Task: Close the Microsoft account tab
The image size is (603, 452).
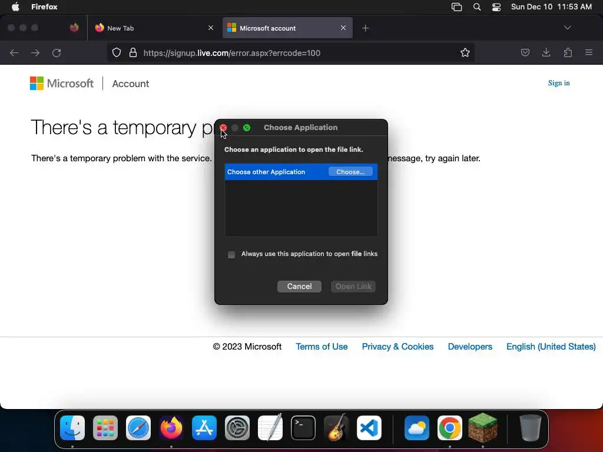Action: 343,28
